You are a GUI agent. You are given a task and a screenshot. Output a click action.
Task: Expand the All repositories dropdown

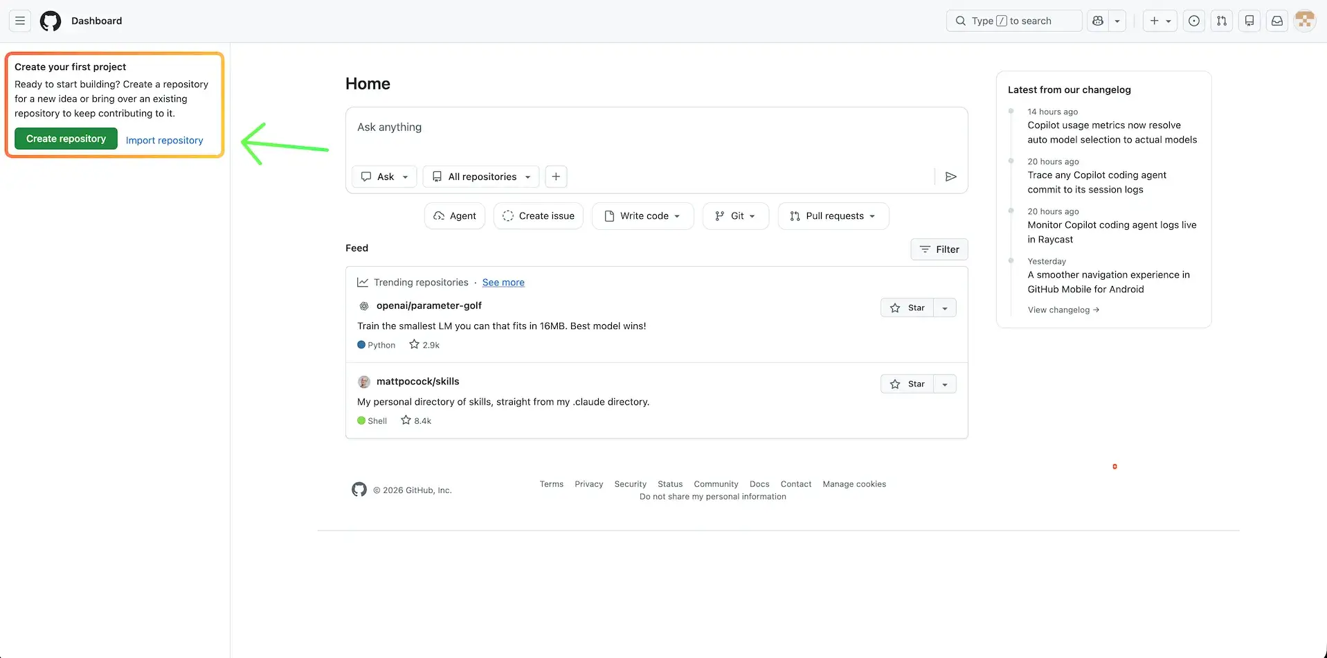coord(482,177)
